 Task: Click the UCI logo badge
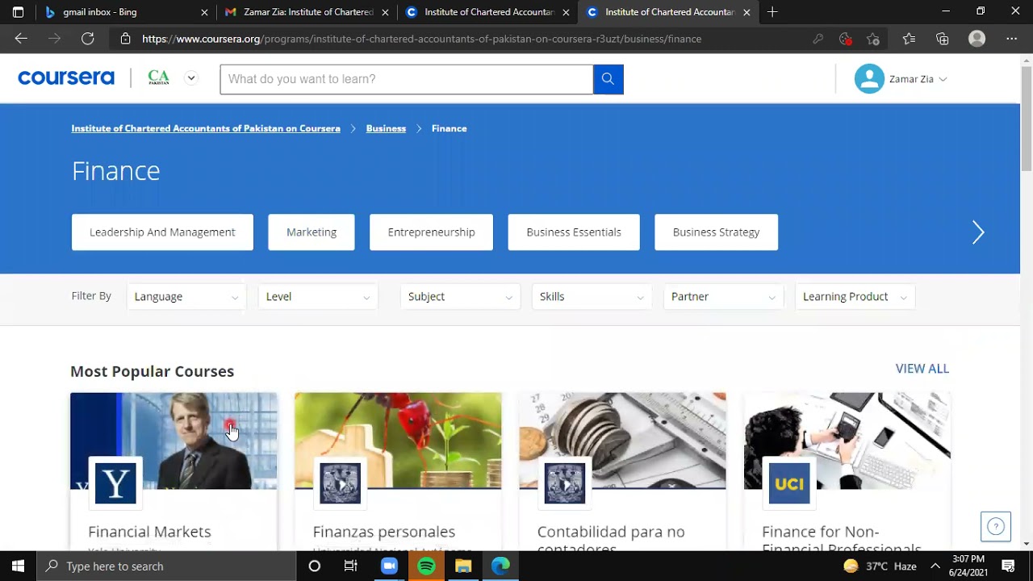coord(789,483)
